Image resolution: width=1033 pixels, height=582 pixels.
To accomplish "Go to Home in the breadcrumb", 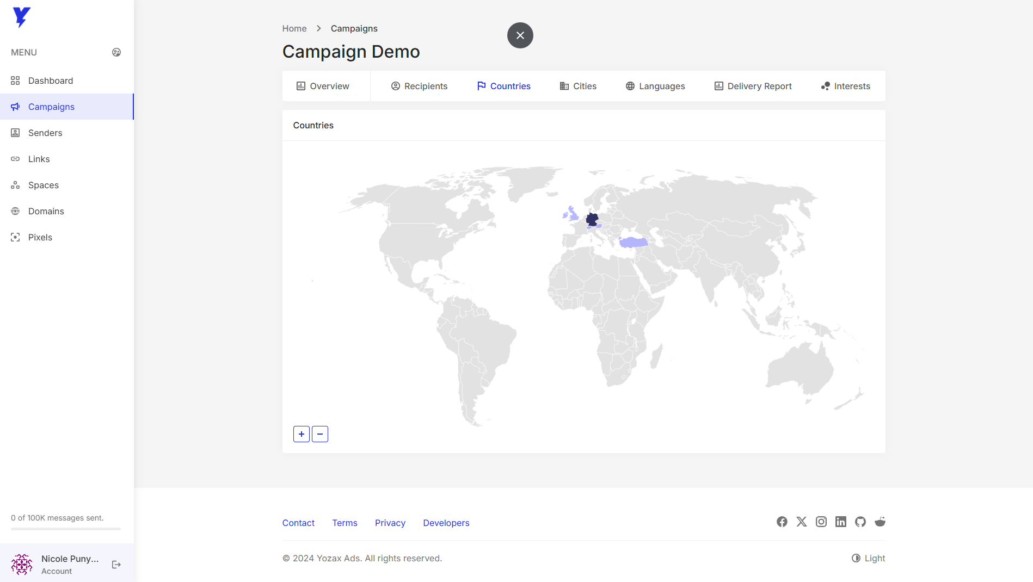I will (294, 28).
